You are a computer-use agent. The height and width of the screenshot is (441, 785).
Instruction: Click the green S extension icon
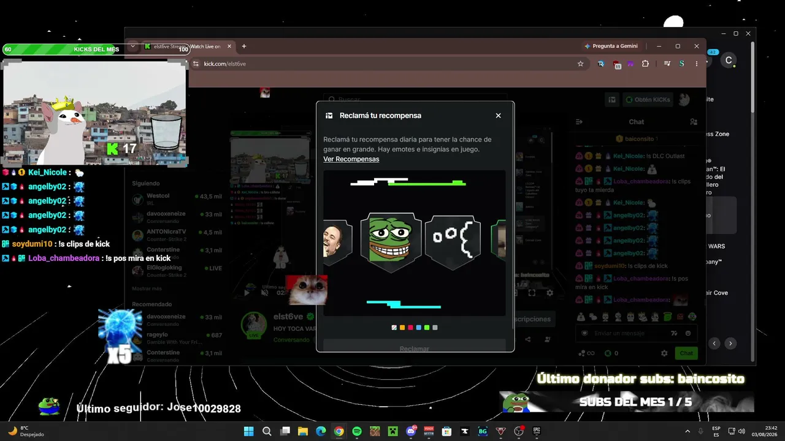click(681, 64)
